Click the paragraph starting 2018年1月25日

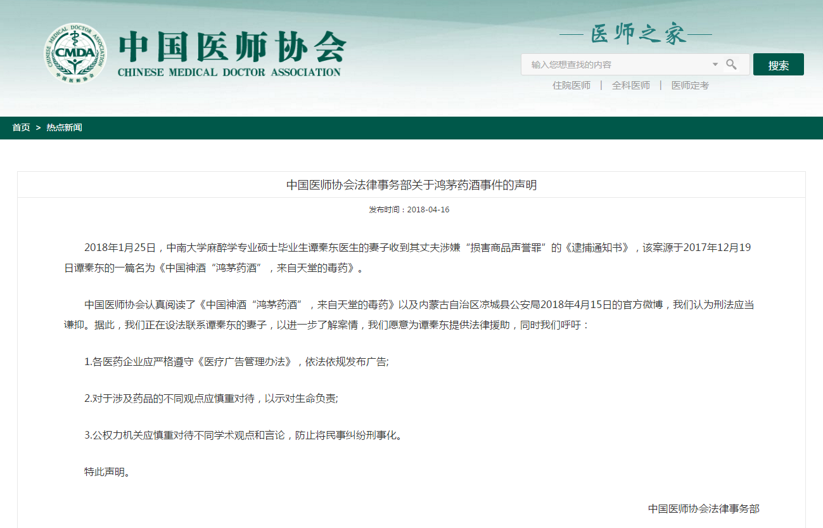coord(408,258)
